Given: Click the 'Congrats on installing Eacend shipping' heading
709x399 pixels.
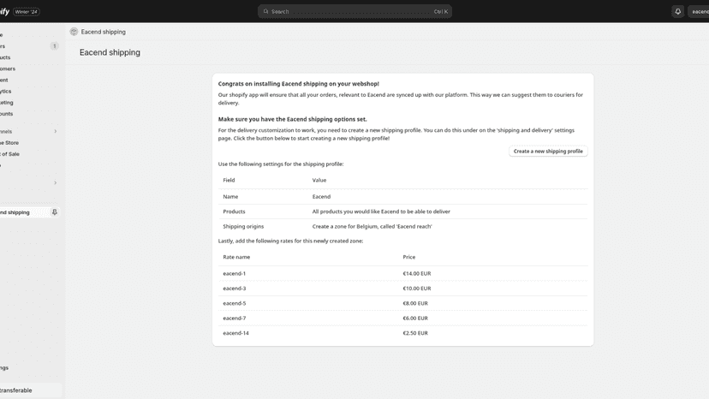Looking at the screenshot, I should (299, 84).
